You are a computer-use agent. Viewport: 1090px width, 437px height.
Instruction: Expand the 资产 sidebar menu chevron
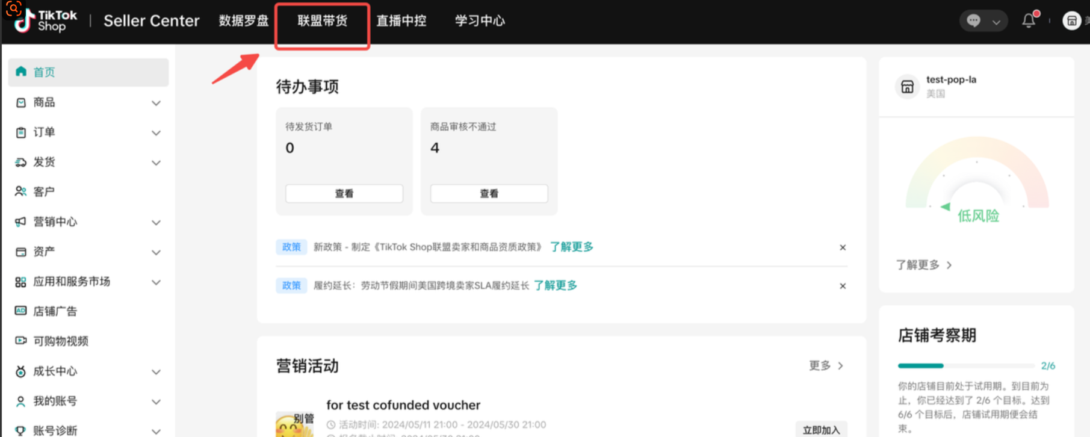pyautogui.click(x=156, y=252)
